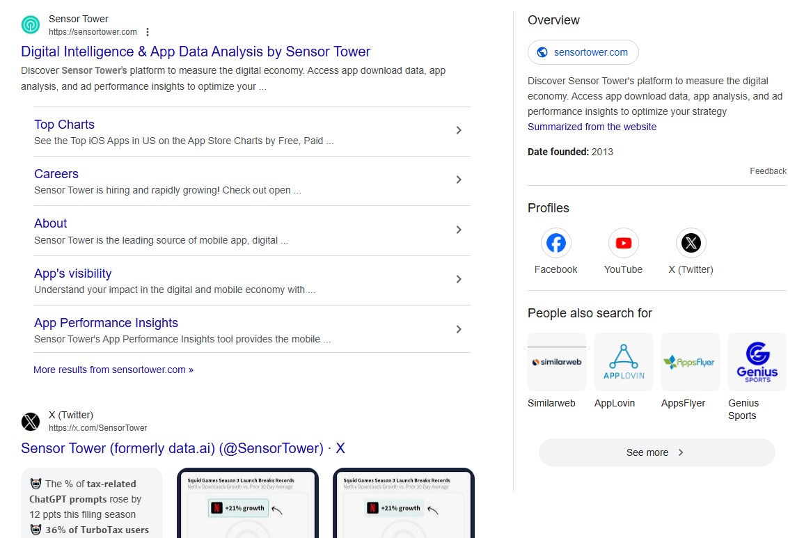Click the Facebook profile label
This screenshot has height=538, width=788.
point(555,269)
